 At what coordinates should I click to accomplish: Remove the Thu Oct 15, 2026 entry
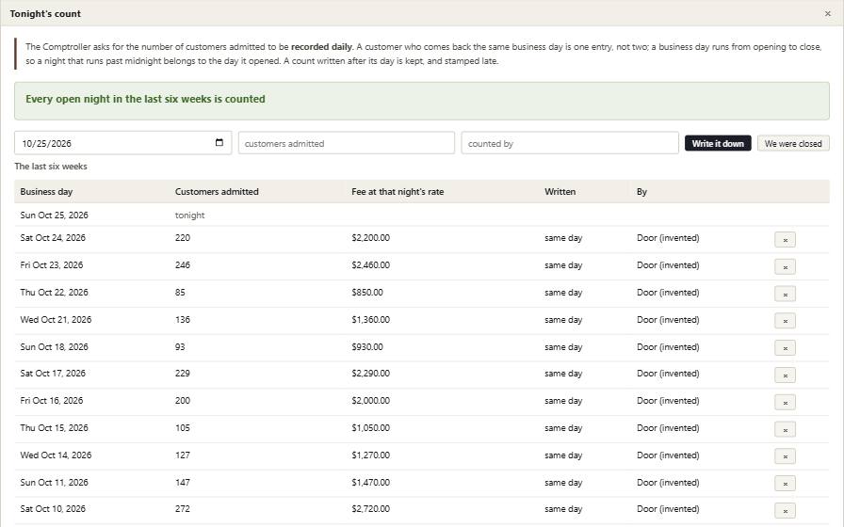click(x=785, y=429)
